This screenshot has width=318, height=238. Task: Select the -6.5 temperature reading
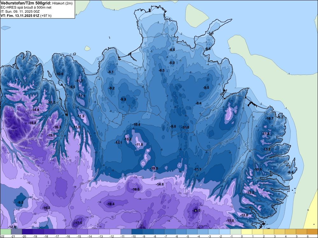click(207, 49)
